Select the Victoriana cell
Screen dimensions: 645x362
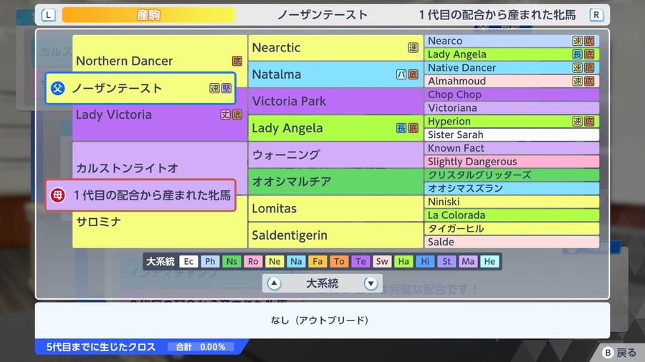(x=512, y=108)
